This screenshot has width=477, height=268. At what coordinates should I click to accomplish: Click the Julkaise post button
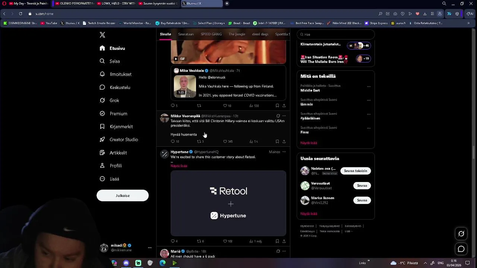[x=123, y=195]
